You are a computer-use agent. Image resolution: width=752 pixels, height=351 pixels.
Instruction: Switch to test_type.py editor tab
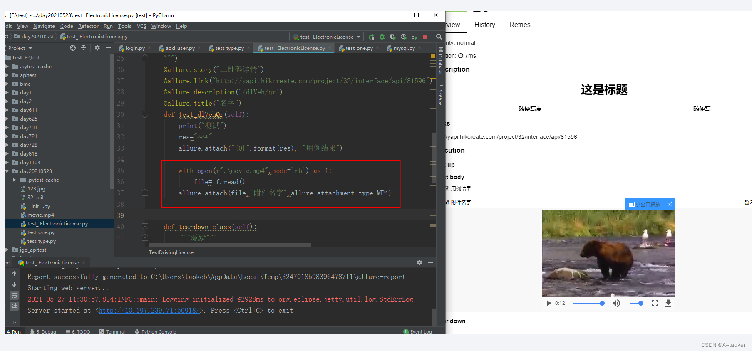coord(229,48)
